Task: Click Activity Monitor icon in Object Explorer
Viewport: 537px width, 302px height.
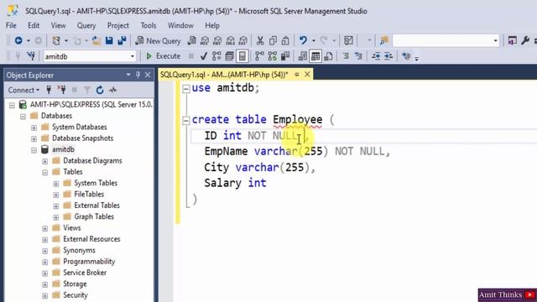Action: pos(112,90)
